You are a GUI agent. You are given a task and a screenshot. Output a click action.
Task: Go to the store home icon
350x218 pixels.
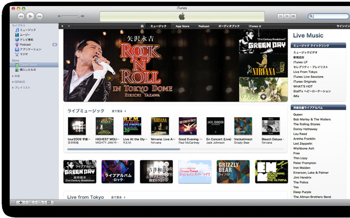(x=142, y=26)
